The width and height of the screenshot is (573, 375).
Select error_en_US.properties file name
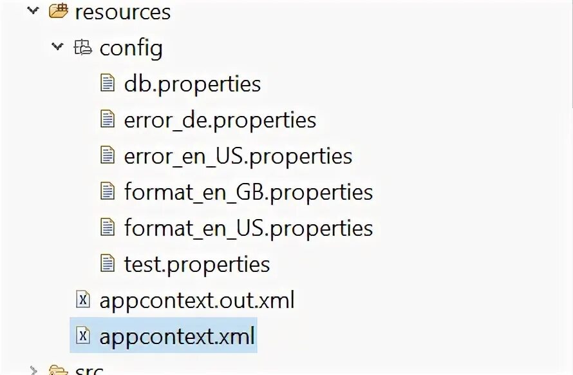pos(238,156)
